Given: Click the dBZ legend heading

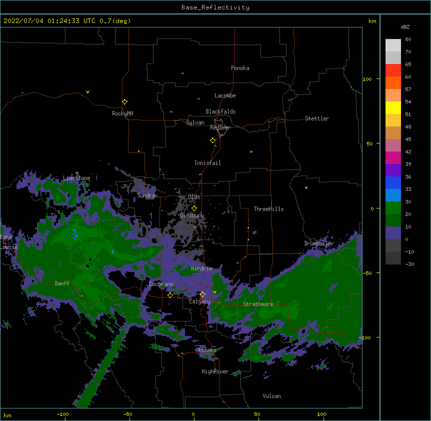Looking at the screenshot, I should click(x=405, y=27).
